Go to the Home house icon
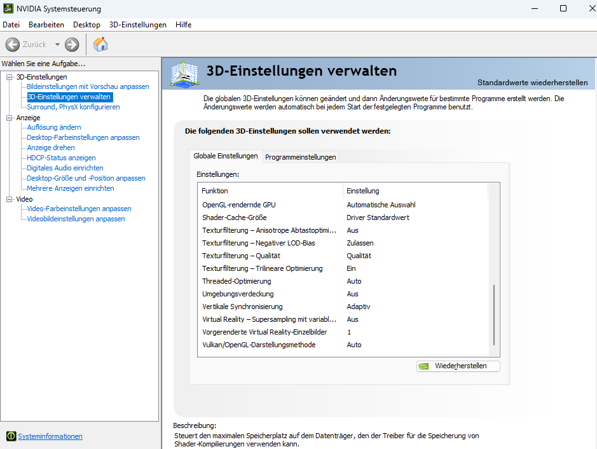 tap(100, 44)
